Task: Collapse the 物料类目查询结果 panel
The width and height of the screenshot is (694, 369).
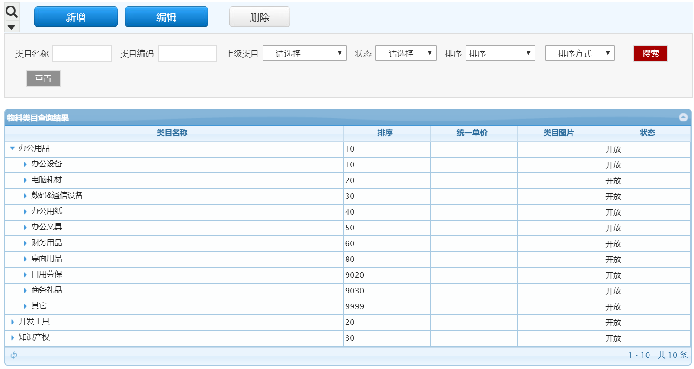Action: pyautogui.click(x=683, y=117)
